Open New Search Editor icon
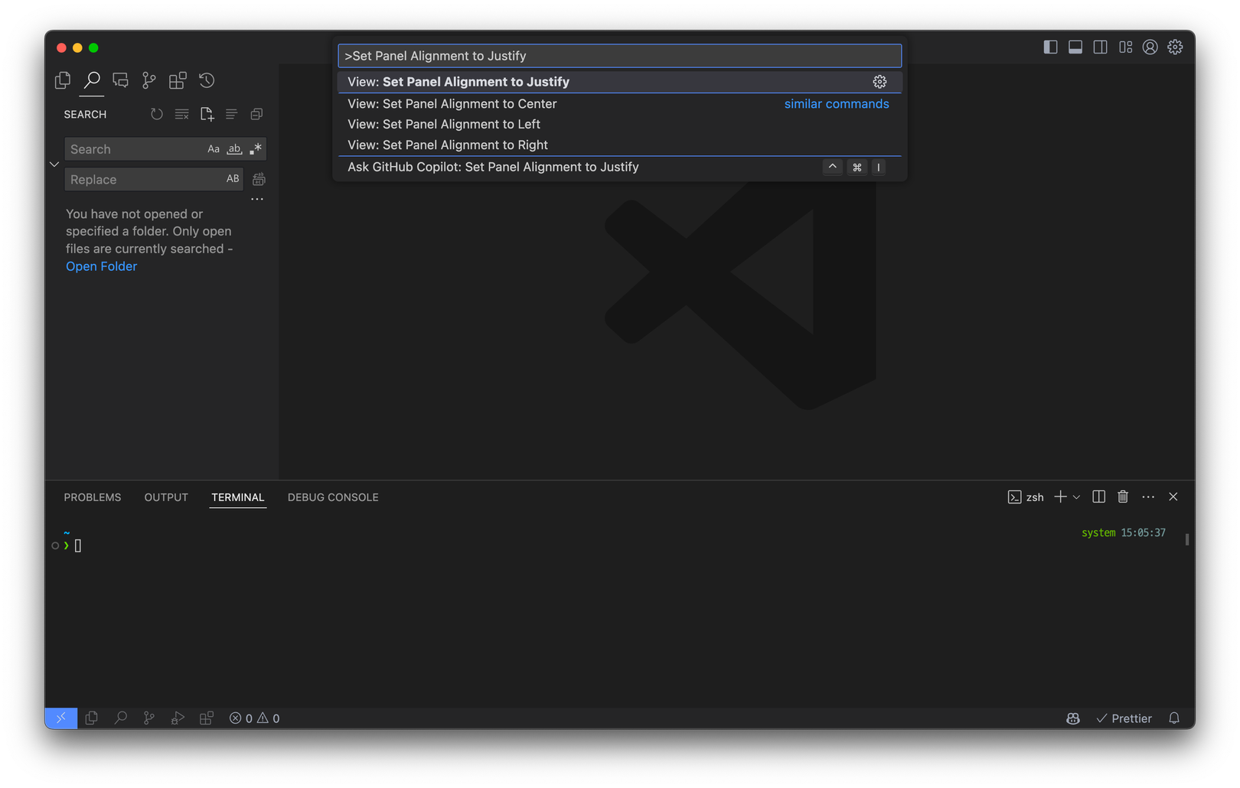Image resolution: width=1240 pixels, height=788 pixels. pos(207,114)
